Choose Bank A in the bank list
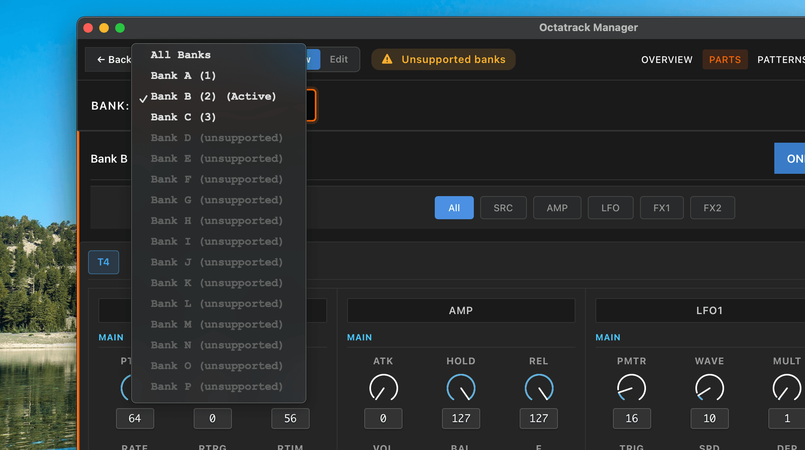Image resolution: width=805 pixels, height=450 pixels. pos(183,75)
